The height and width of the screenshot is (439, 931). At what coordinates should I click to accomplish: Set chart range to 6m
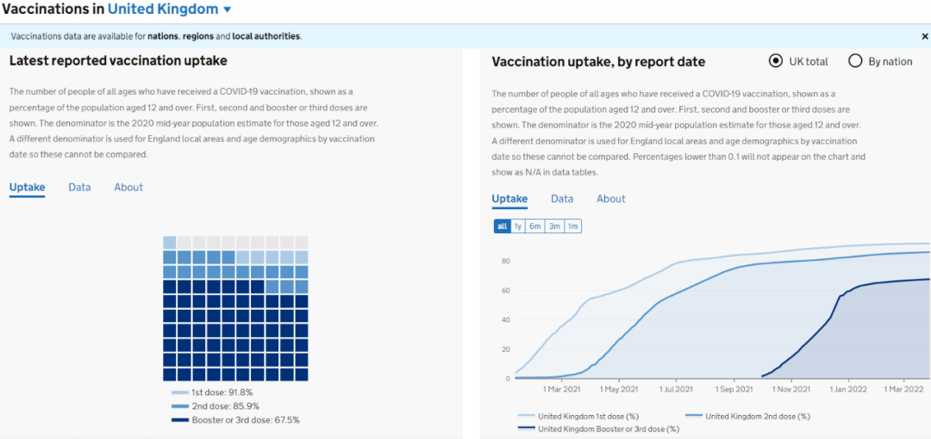pos(535,226)
